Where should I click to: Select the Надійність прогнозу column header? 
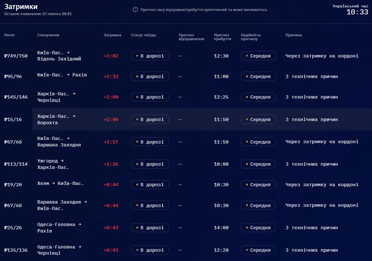click(251, 37)
